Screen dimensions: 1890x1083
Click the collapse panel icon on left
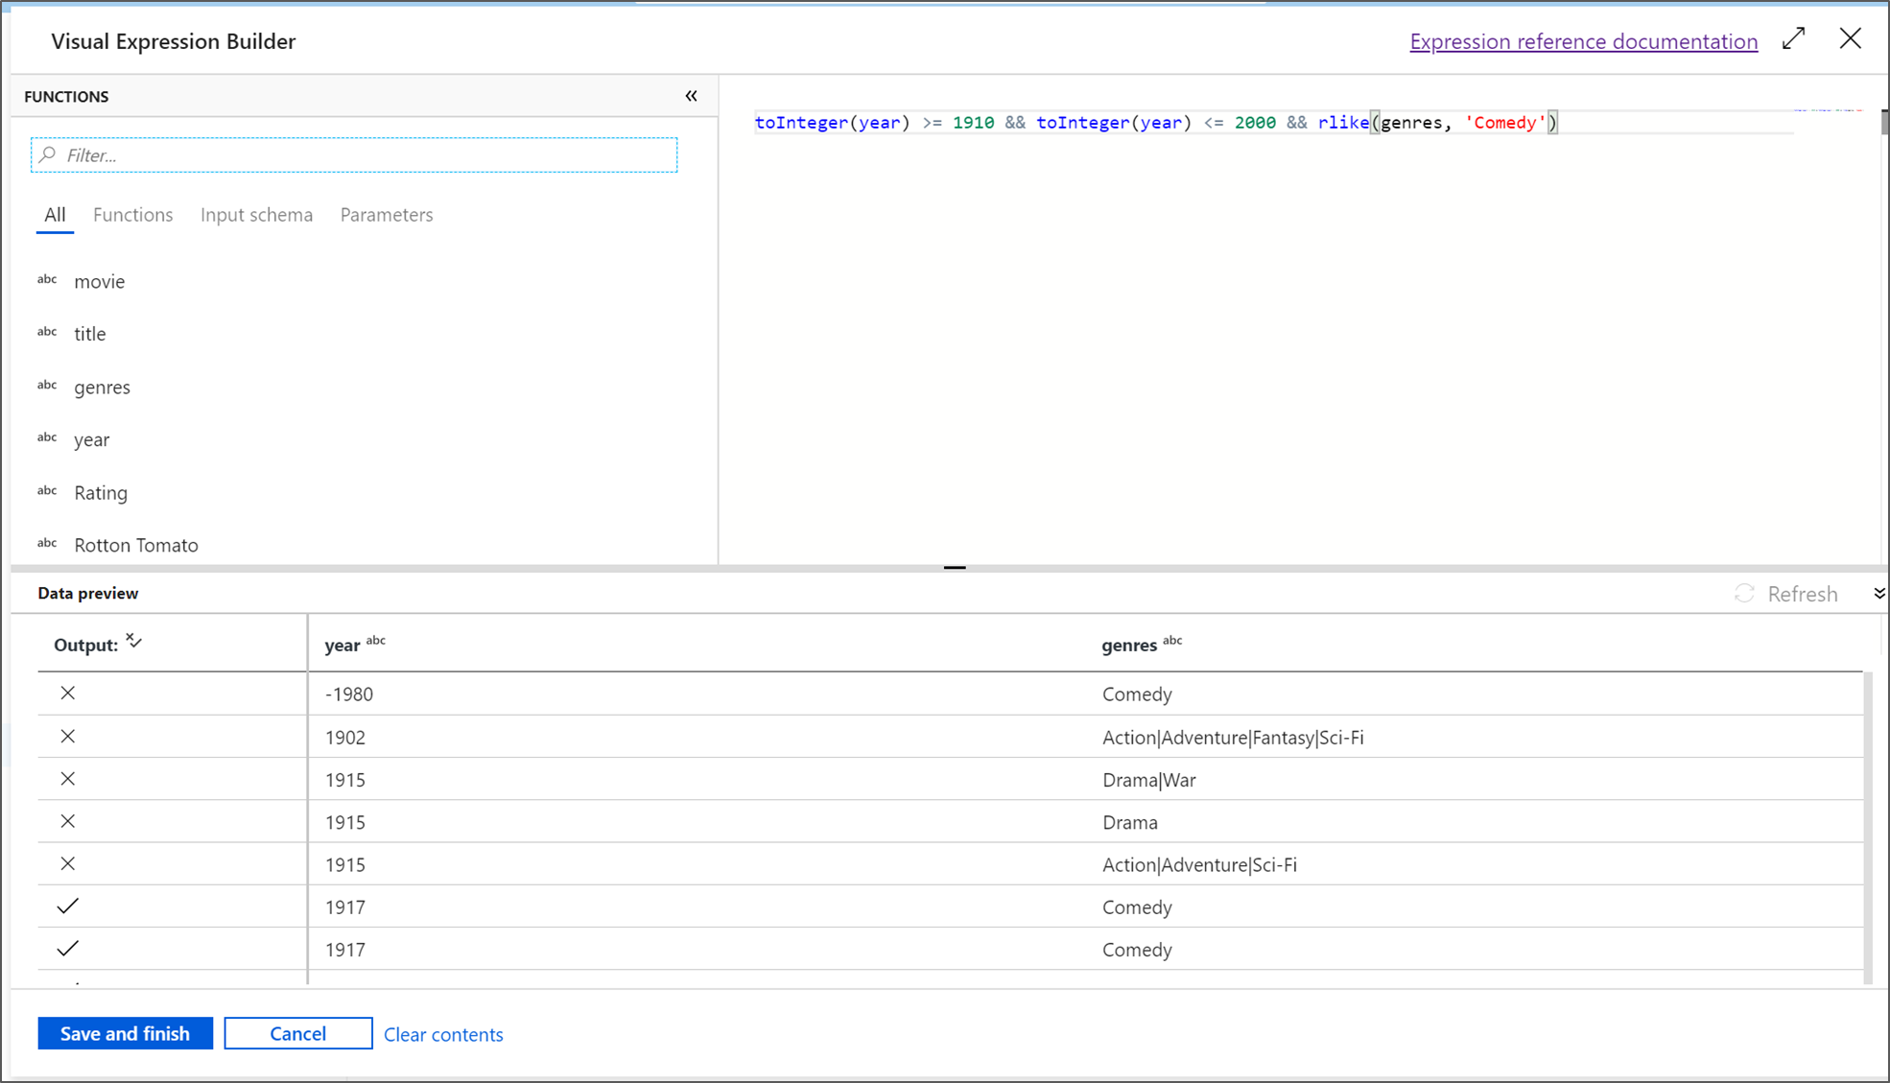(x=692, y=95)
